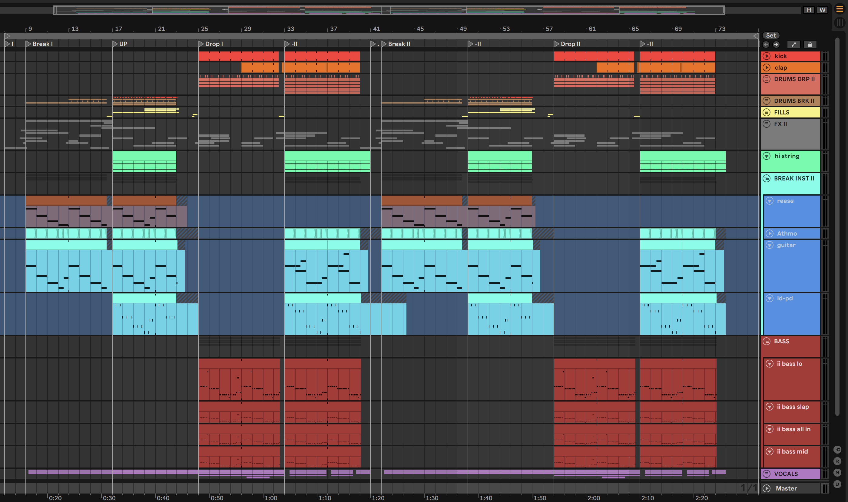
Task: Select the first kick clip at Drop I
Action: 239,56
